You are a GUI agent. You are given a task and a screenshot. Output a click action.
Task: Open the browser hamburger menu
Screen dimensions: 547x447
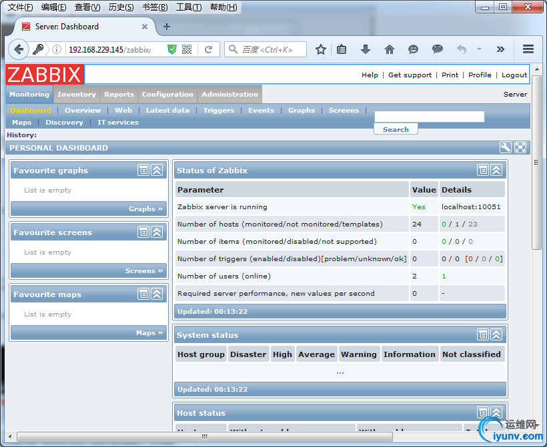(x=528, y=49)
